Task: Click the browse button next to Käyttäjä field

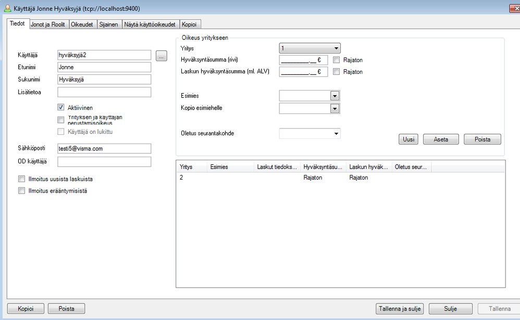Action: click(x=161, y=56)
